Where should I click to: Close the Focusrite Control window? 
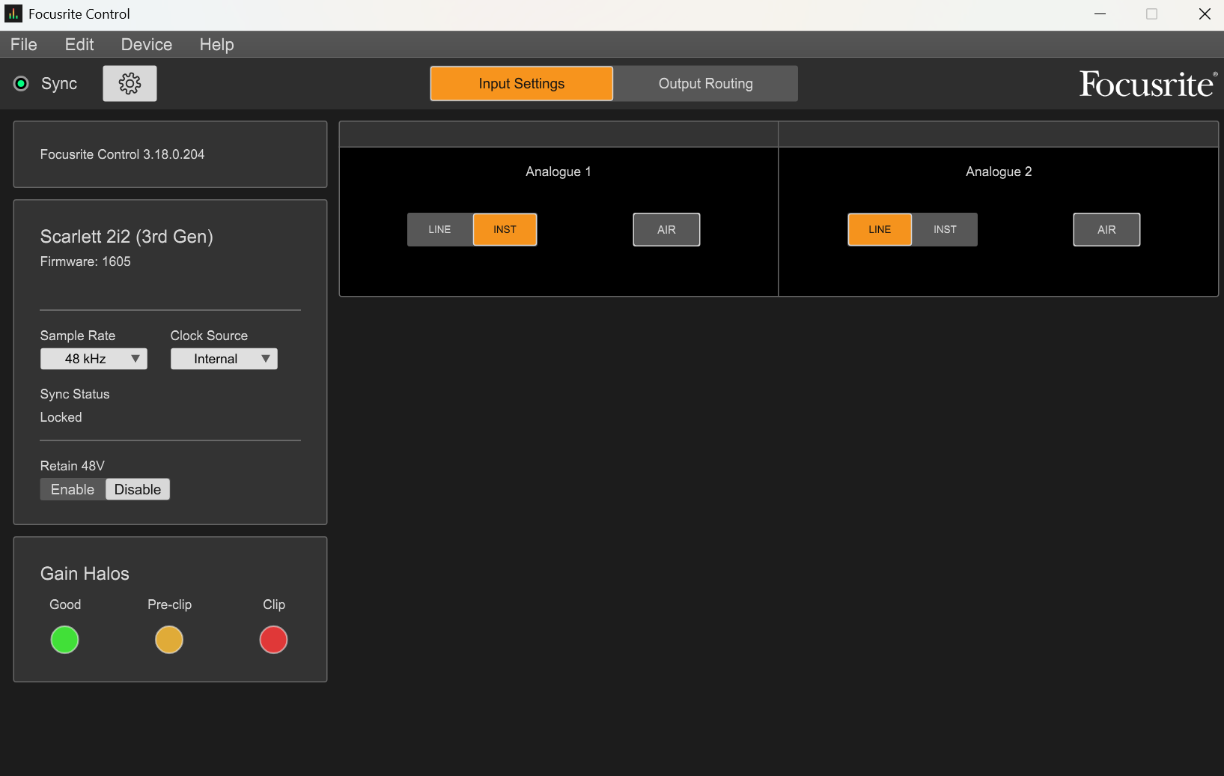1205,13
